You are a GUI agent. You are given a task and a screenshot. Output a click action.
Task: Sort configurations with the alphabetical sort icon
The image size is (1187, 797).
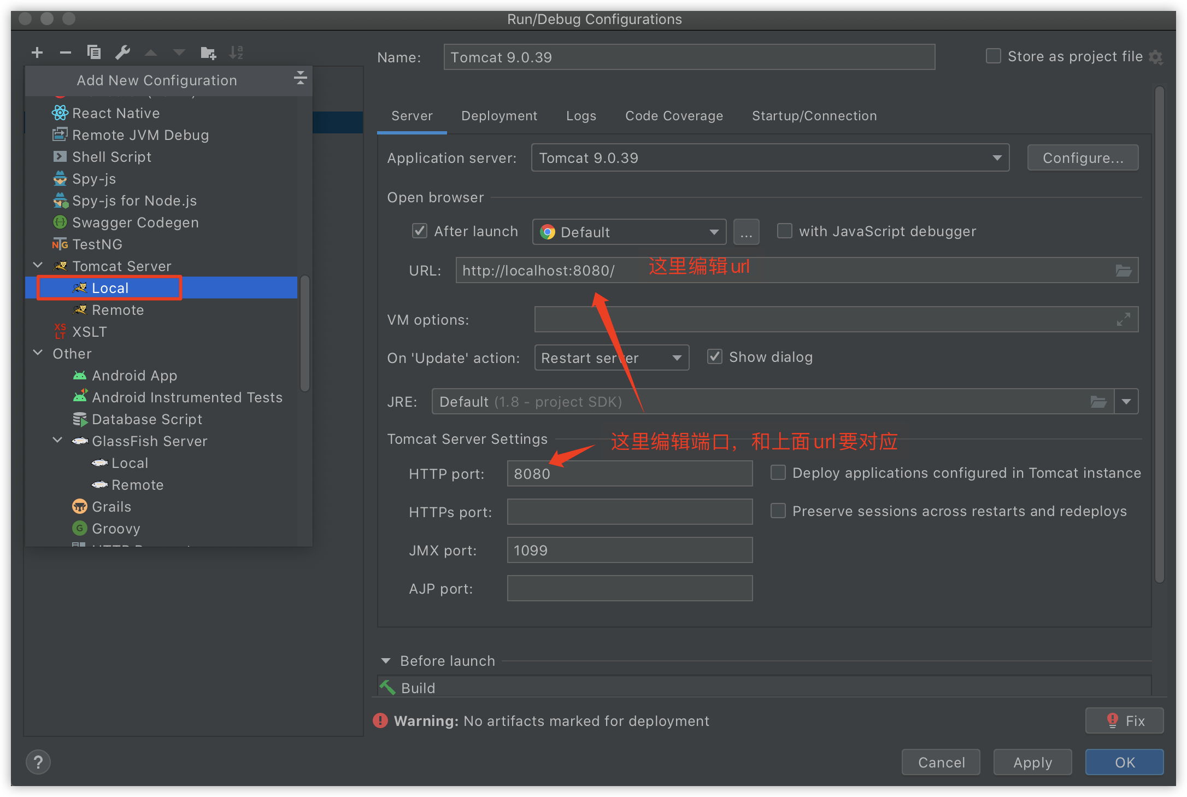[236, 52]
